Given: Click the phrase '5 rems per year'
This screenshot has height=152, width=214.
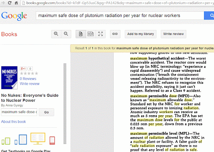Looking at the screenshot, I should click(159, 116).
